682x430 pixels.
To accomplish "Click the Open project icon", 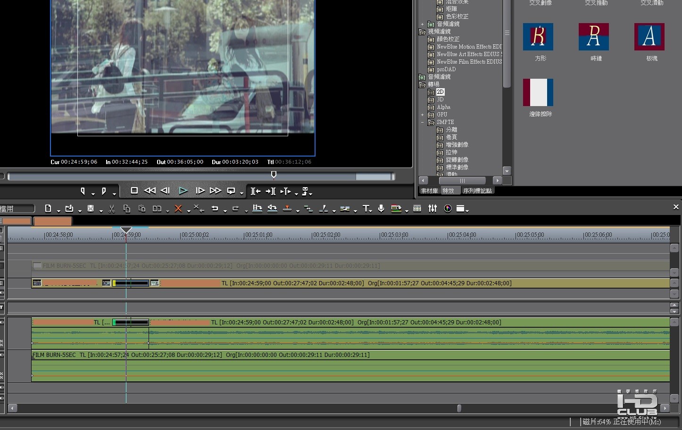I will click(69, 208).
